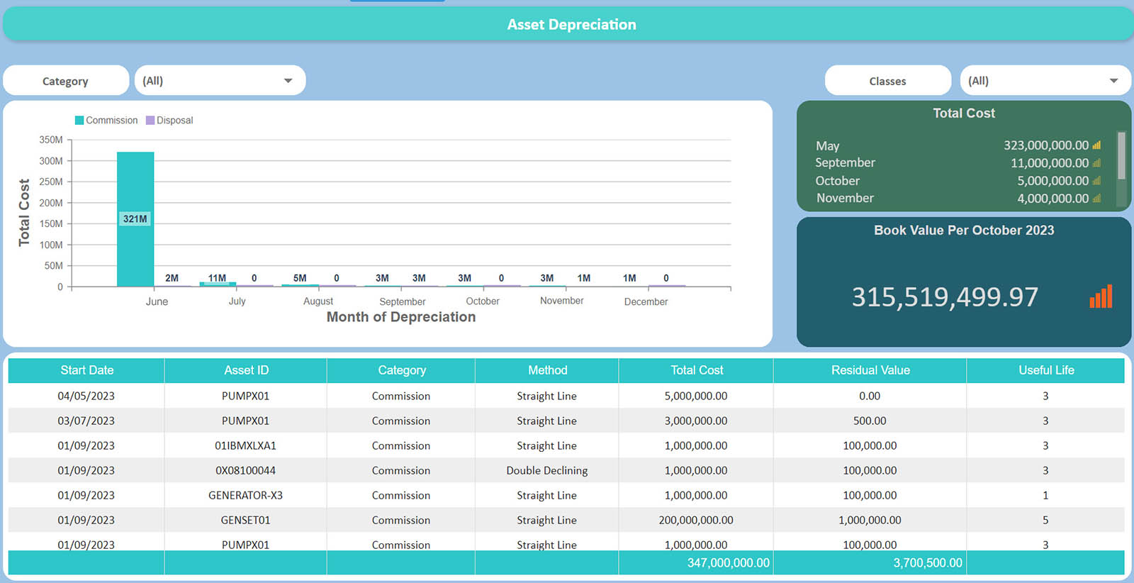Click the Residual Value column header

pos(870,370)
